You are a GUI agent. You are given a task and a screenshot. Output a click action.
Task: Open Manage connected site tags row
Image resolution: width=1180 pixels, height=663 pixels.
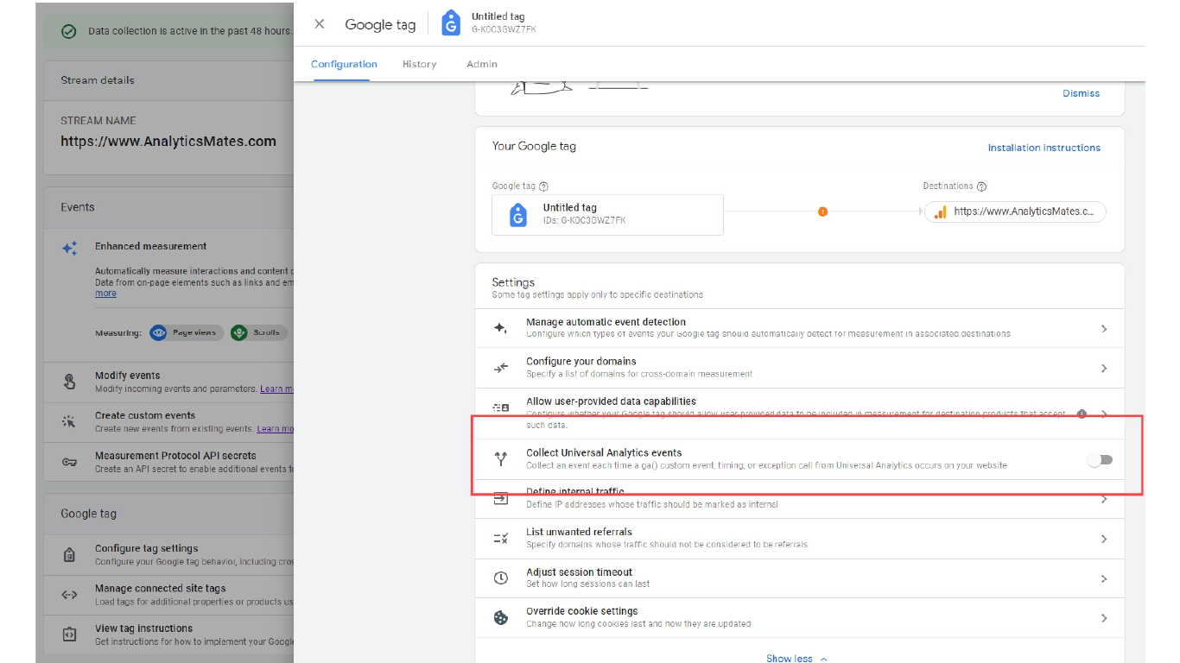168,595
